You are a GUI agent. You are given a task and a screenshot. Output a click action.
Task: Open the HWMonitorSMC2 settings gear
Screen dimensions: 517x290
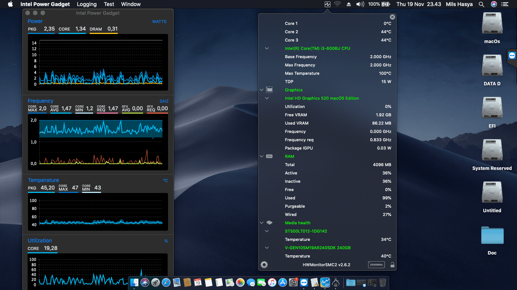tap(264, 265)
